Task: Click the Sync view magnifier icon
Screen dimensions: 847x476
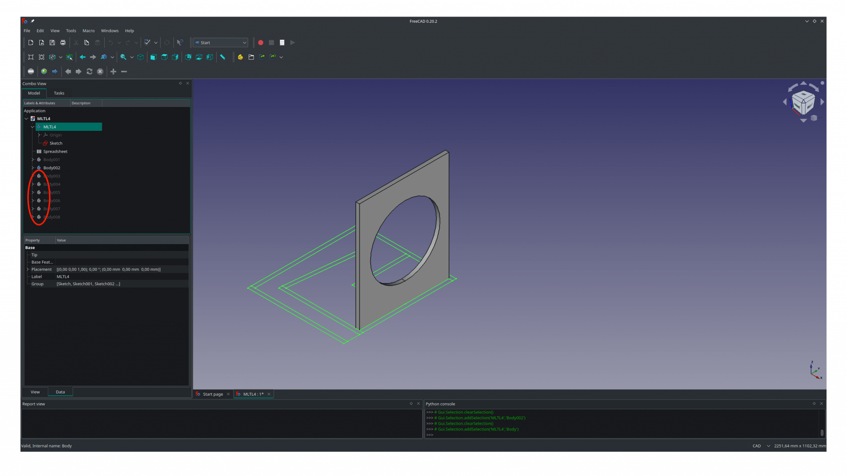Action: 123,57
